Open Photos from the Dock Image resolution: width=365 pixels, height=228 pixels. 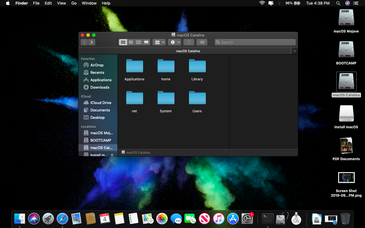click(x=162, y=219)
